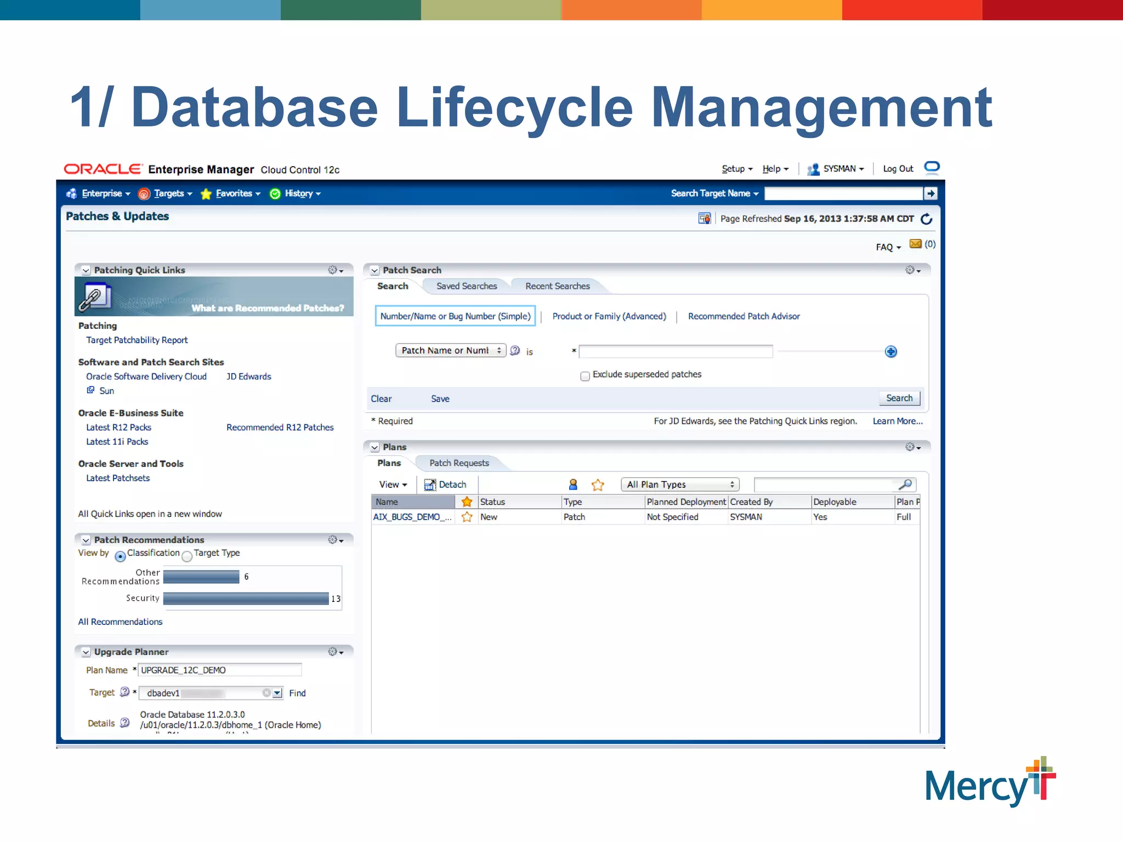Collapse the Upgrade Planner region

[x=86, y=652]
